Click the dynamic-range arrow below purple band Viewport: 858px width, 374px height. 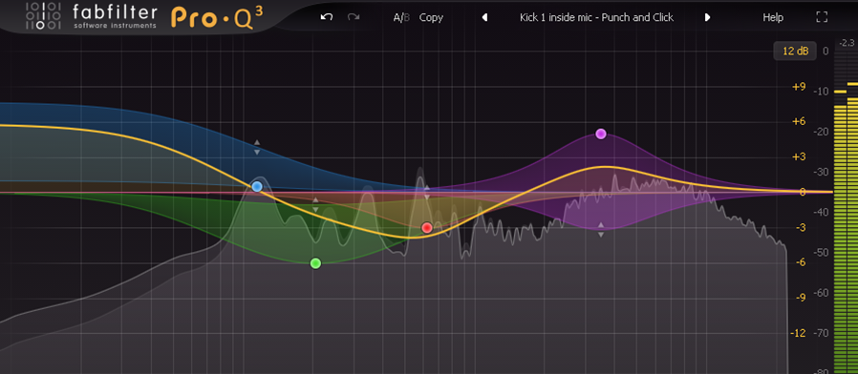pos(601,235)
